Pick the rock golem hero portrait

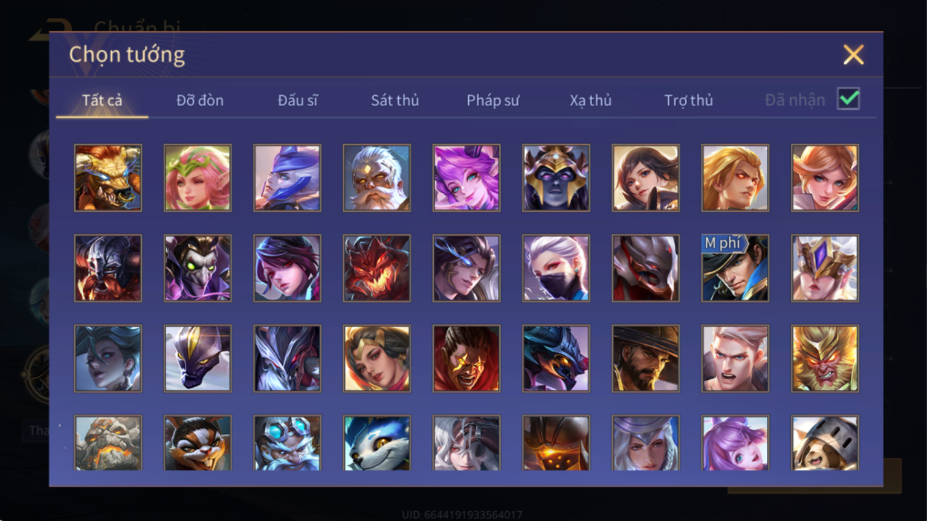point(108,443)
